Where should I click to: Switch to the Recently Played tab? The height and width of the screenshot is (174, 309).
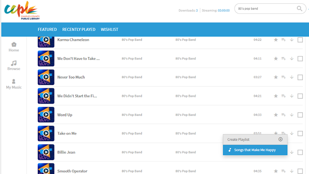[79, 30]
